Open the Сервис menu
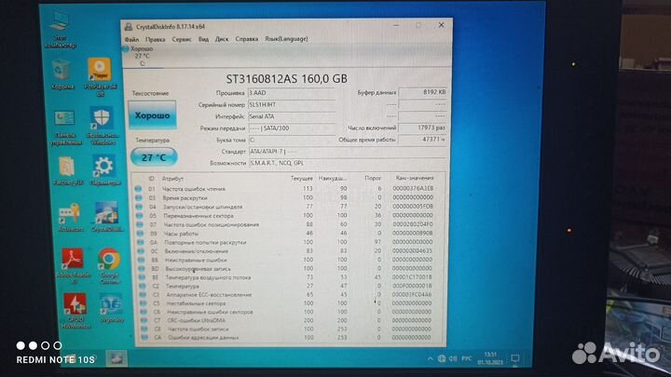The height and width of the screenshot is (377, 671). point(182,39)
